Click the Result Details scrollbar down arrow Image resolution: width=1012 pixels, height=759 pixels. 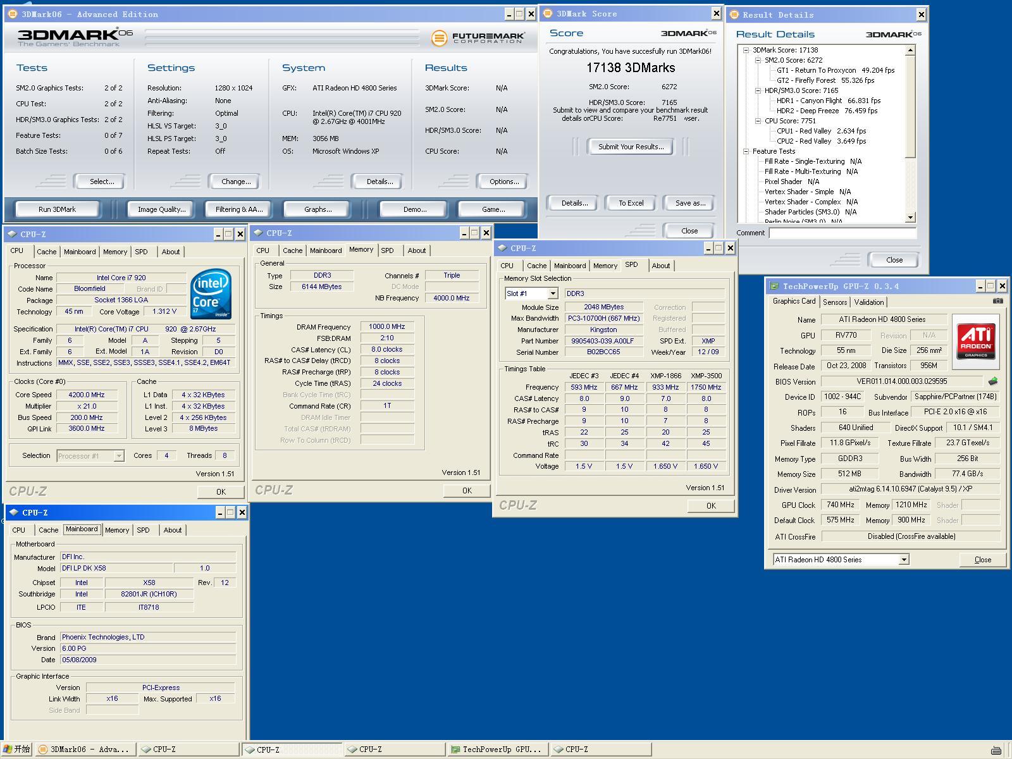point(910,218)
